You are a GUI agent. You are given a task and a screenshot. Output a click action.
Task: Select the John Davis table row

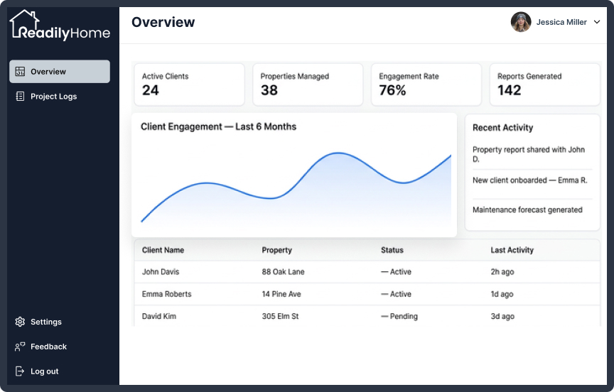pyautogui.click(x=367, y=272)
